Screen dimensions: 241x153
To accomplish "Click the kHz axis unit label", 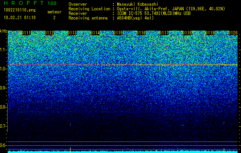I will tap(3, 31).
